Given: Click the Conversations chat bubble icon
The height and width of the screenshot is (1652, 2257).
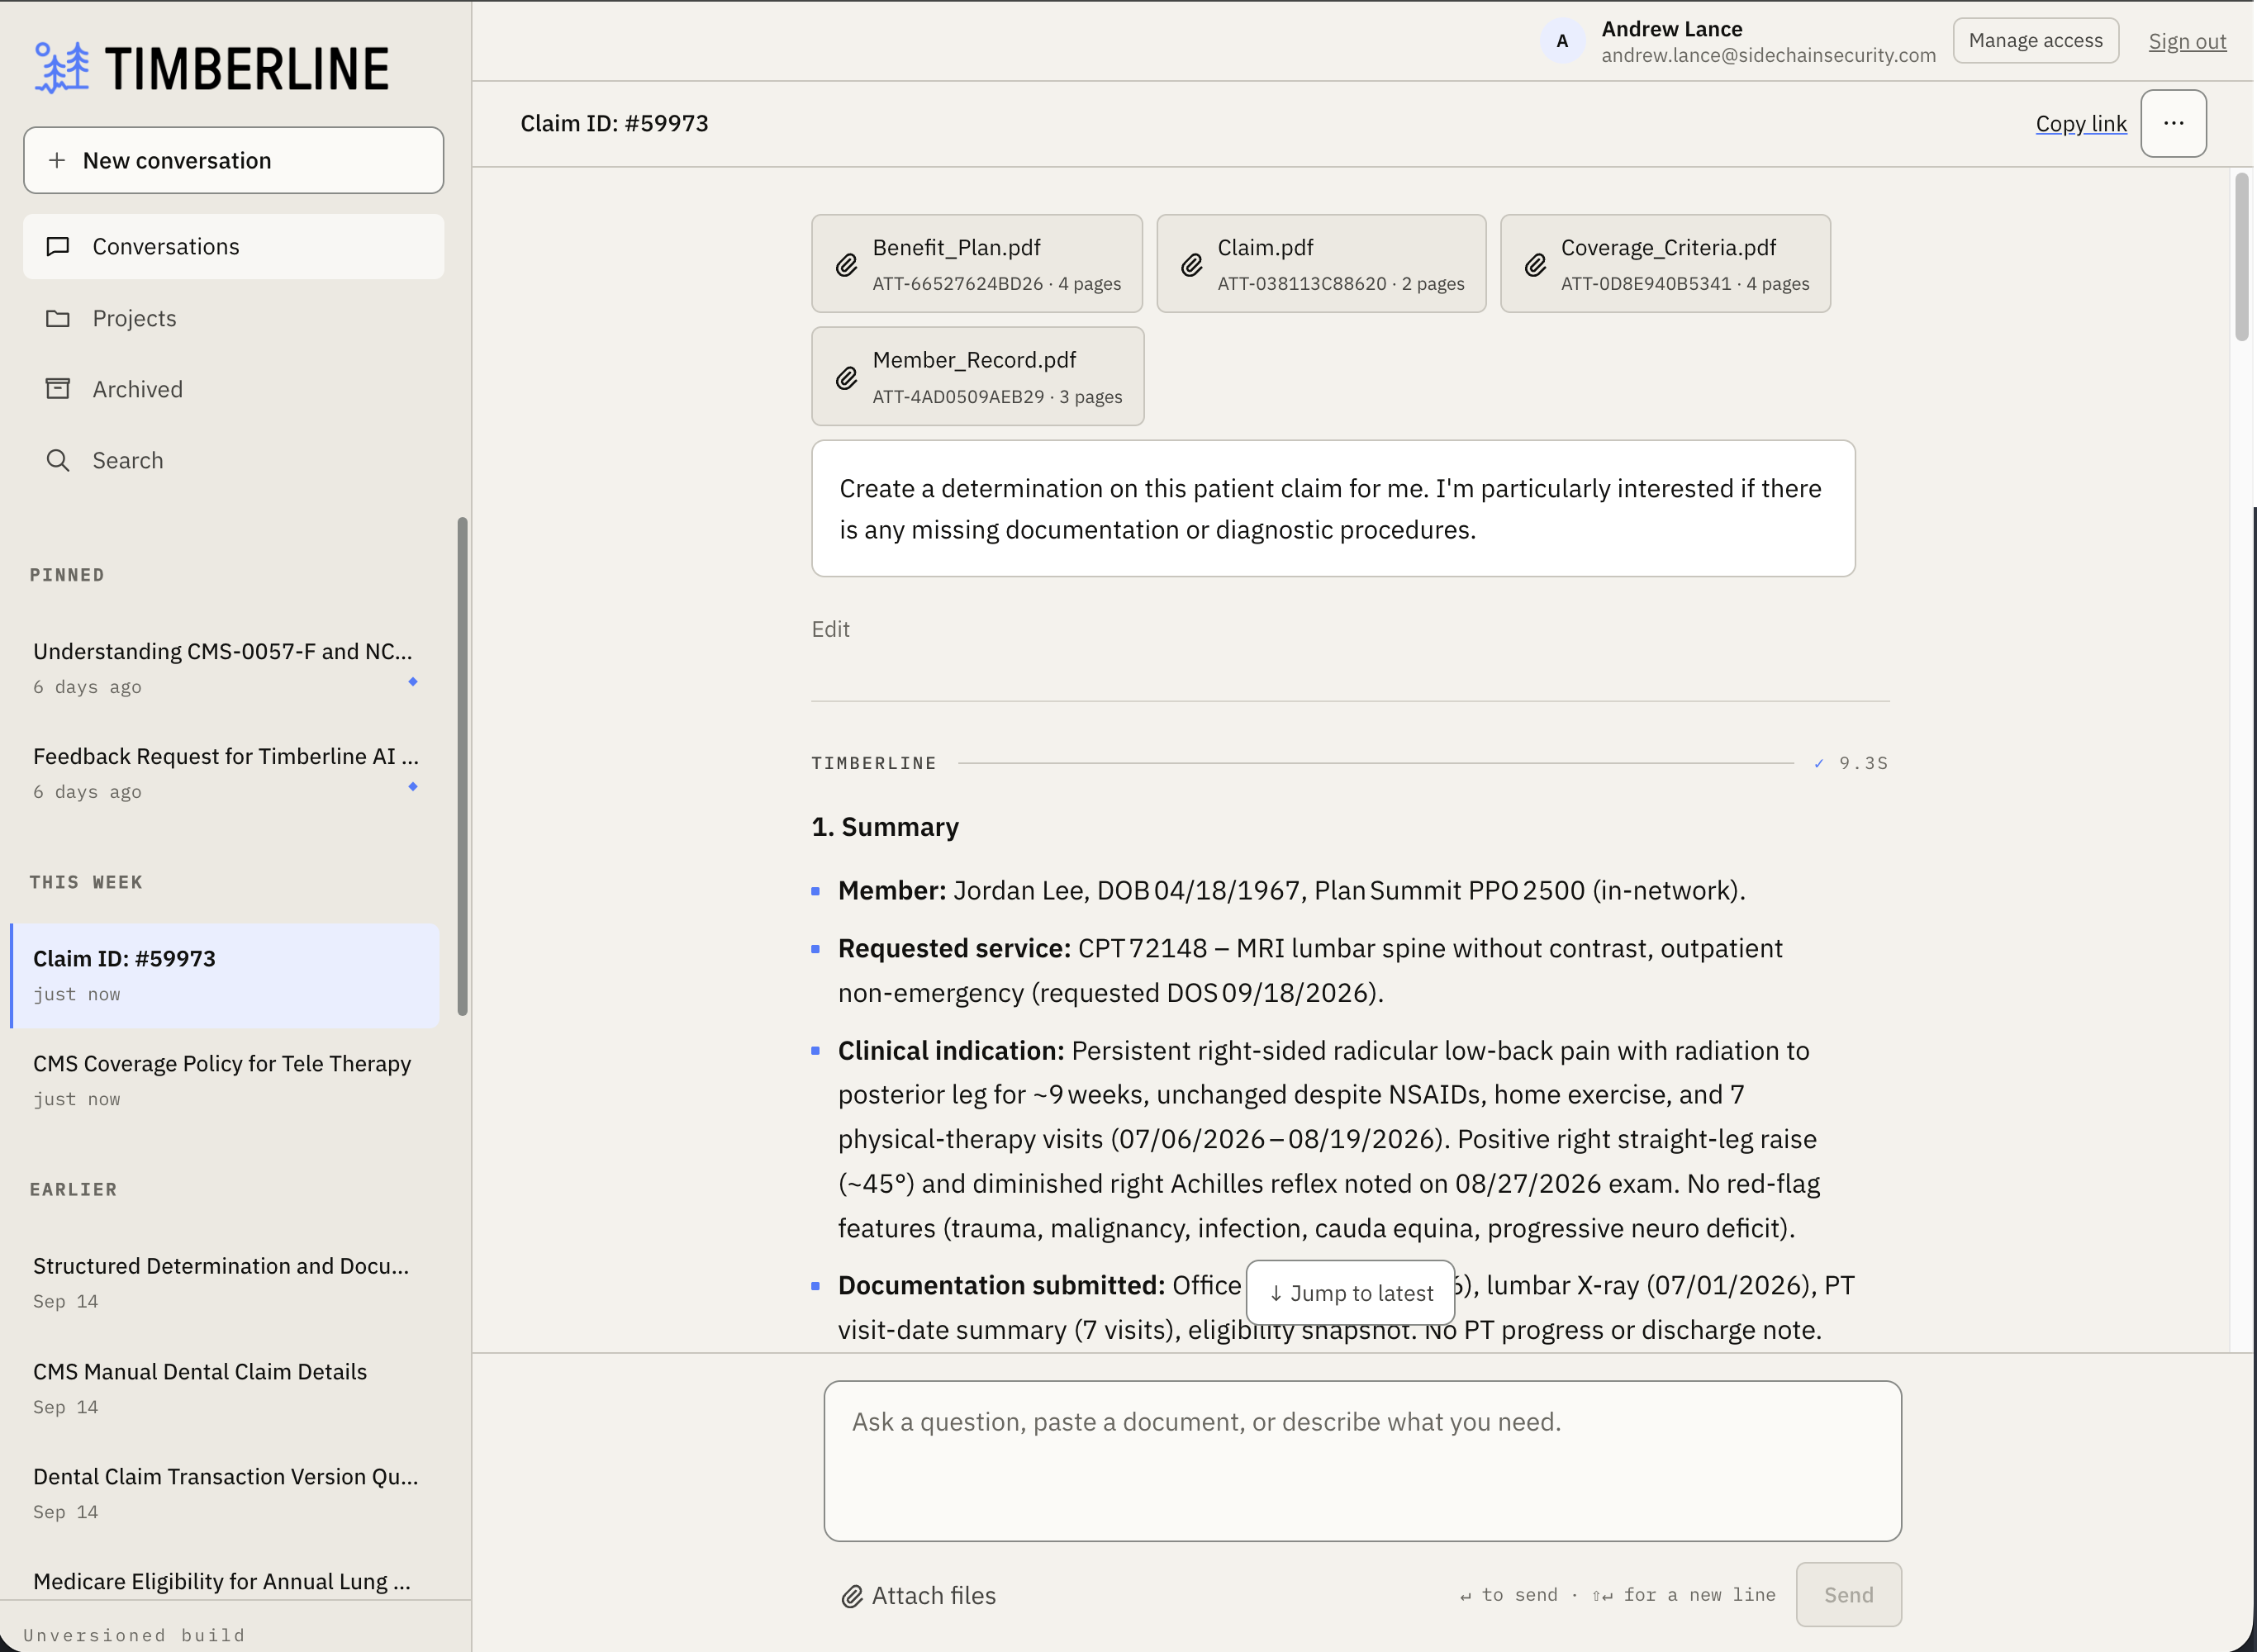Looking at the screenshot, I should [58, 246].
